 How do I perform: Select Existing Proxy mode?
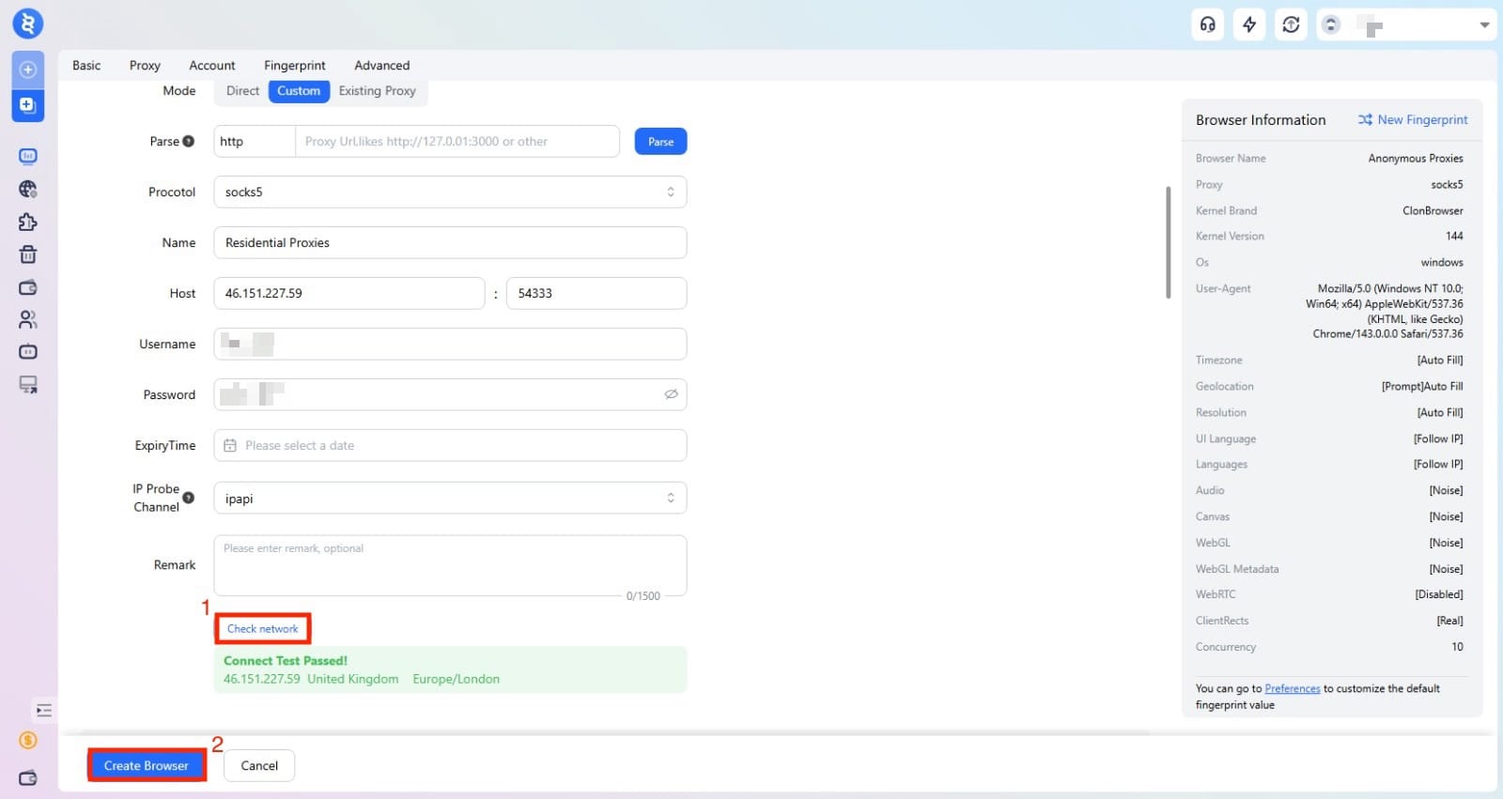377,91
